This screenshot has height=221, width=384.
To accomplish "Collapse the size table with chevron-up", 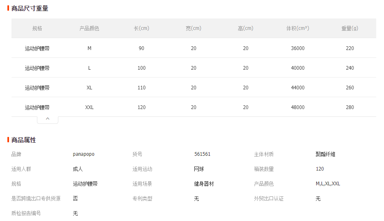I will (48, 120).
